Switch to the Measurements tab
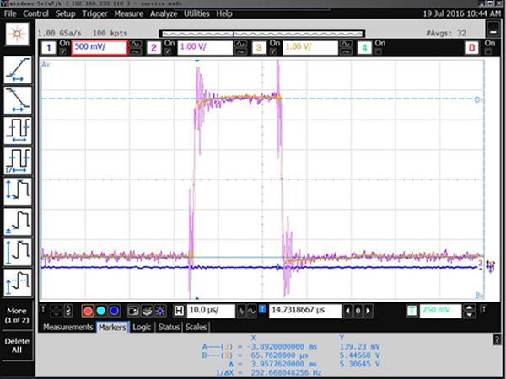Image resolution: width=506 pixels, height=379 pixels. [x=67, y=327]
